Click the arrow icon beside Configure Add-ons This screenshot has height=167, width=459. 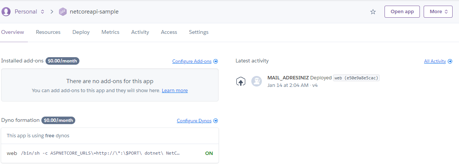pyautogui.click(x=216, y=61)
